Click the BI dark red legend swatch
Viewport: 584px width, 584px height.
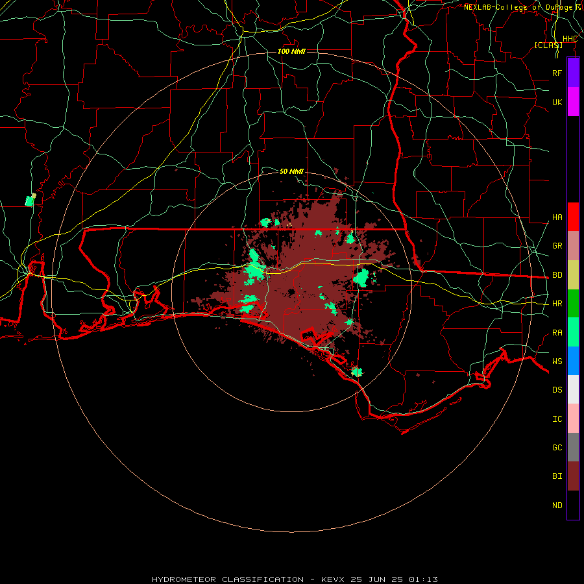(x=573, y=476)
